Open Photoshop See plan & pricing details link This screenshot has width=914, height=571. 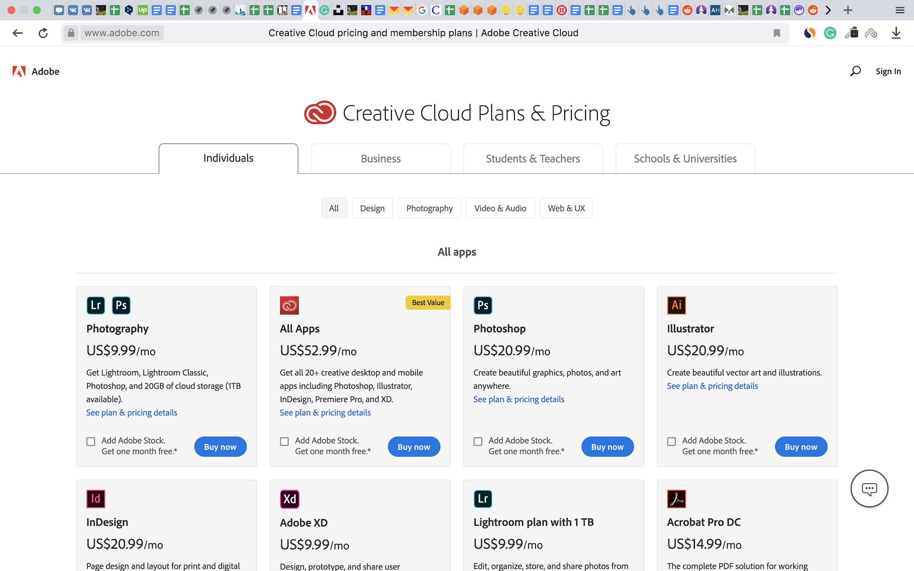(x=518, y=399)
